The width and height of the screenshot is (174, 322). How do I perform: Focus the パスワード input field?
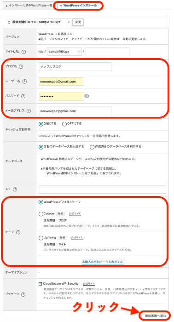pos(61,96)
